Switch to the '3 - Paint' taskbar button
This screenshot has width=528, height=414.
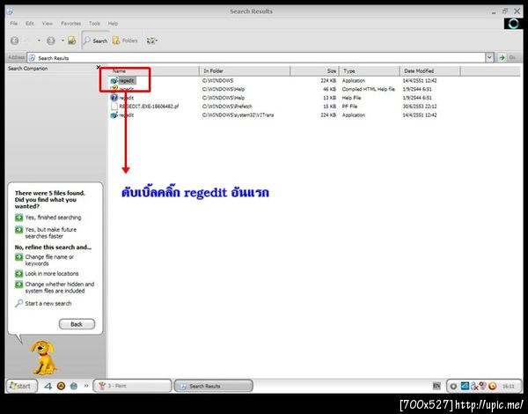132,386
